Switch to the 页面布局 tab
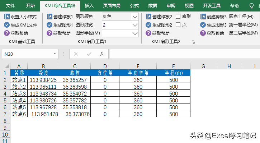The height and width of the screenshot is (143, 260). click(112, 6)
